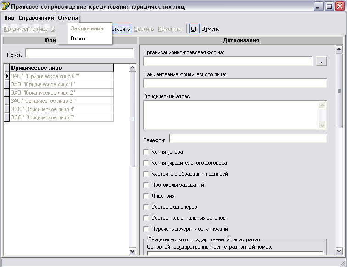347x267 pixels.
Task: Click the address text area up arrow
Action: (x=322, y=106)
